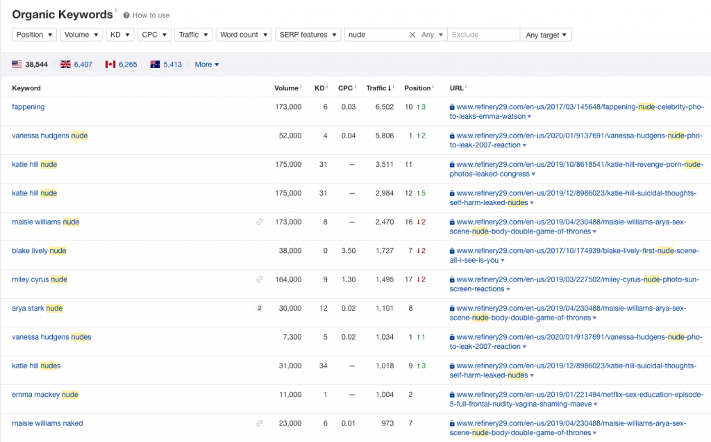Open the emma mackey nude keyword link

45,394
